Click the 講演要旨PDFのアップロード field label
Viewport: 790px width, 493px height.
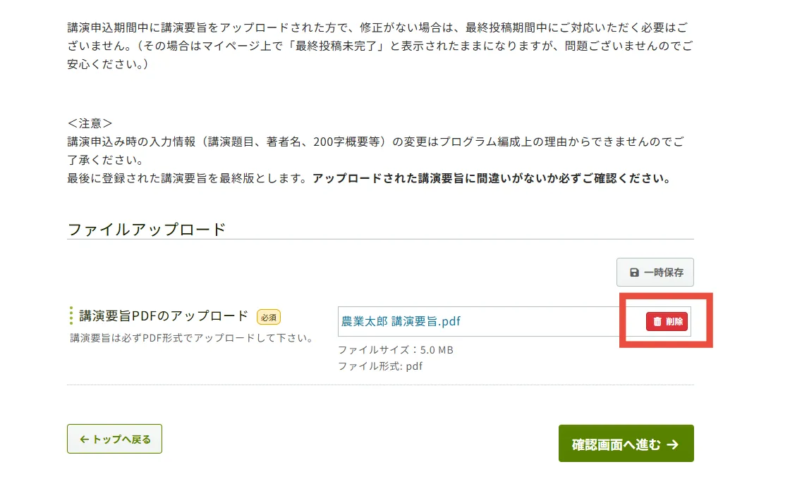pos(164,316)
